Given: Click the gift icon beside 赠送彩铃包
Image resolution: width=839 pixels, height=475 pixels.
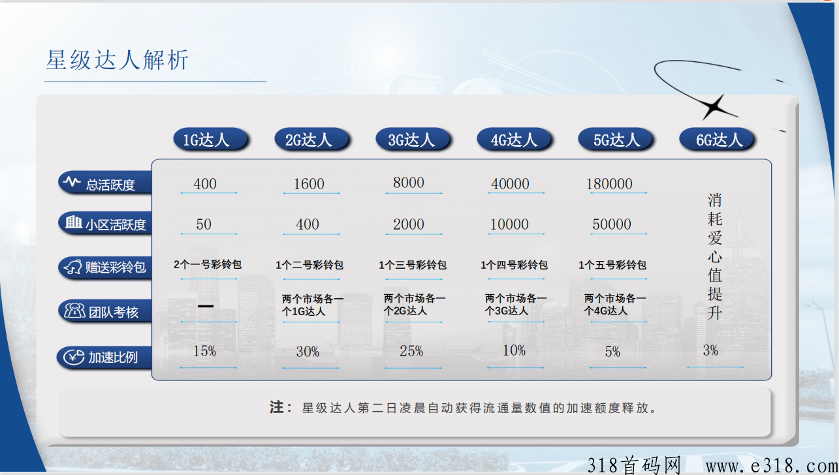Looking at the screenshot, I should [x=72, y=267].
